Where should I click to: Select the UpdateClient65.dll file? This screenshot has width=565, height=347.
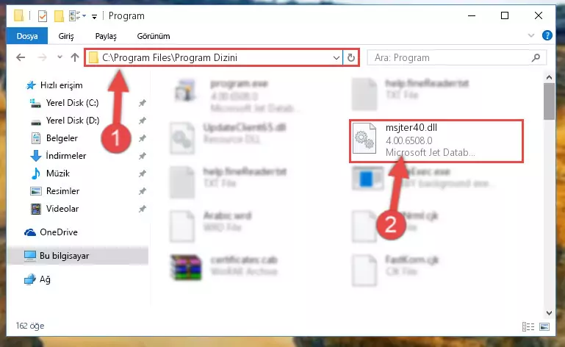pos(228,138)
